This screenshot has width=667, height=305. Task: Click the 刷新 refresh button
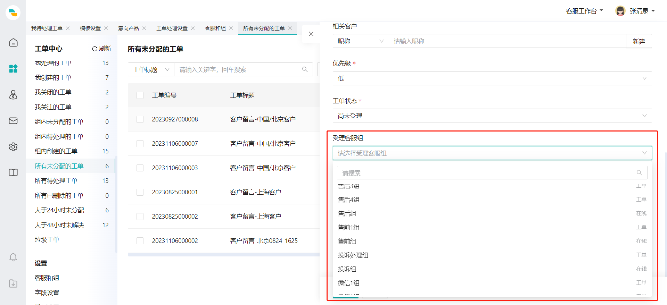click(101, 49)
